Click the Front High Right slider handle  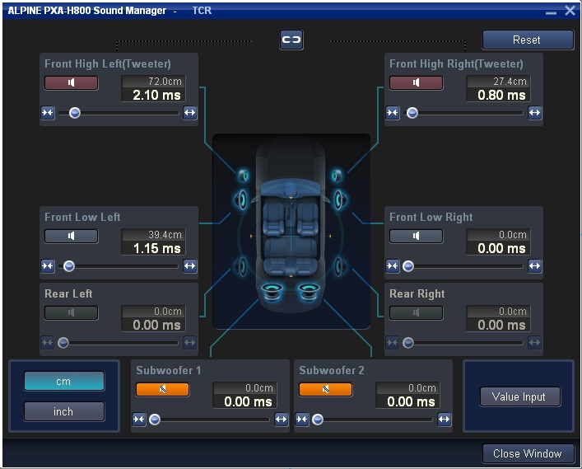[x=412, y=113]
